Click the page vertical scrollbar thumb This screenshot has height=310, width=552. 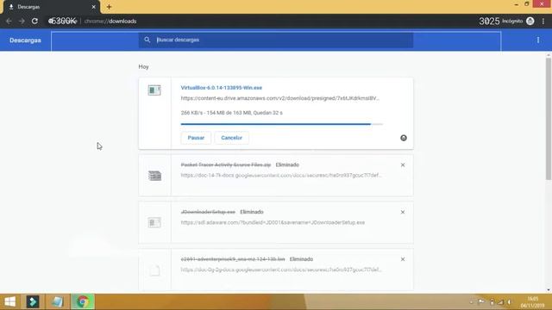point(549,119)
